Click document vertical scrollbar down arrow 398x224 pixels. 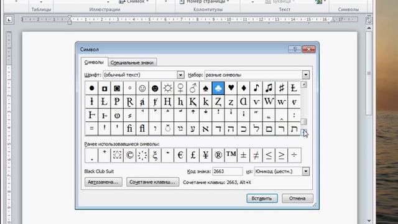[369, 221]
